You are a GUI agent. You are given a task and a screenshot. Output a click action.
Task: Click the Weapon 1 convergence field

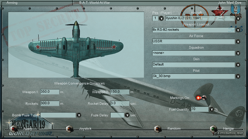point(50,92)
